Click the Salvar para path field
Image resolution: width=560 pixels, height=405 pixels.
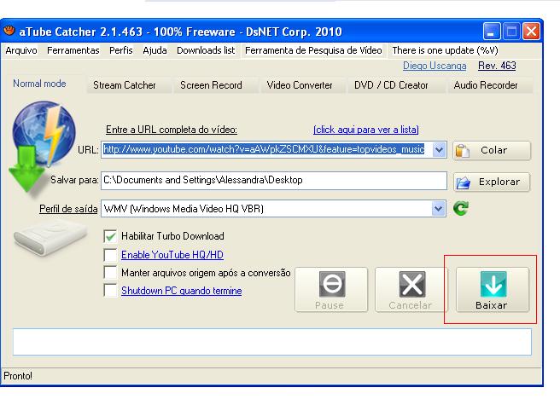273,181
